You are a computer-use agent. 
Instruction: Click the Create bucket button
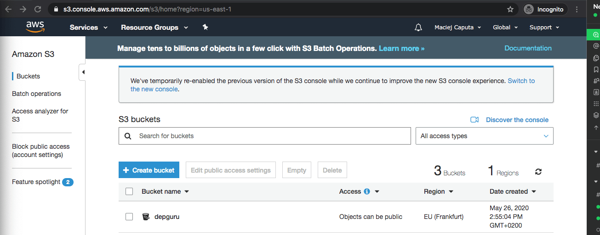149,170
